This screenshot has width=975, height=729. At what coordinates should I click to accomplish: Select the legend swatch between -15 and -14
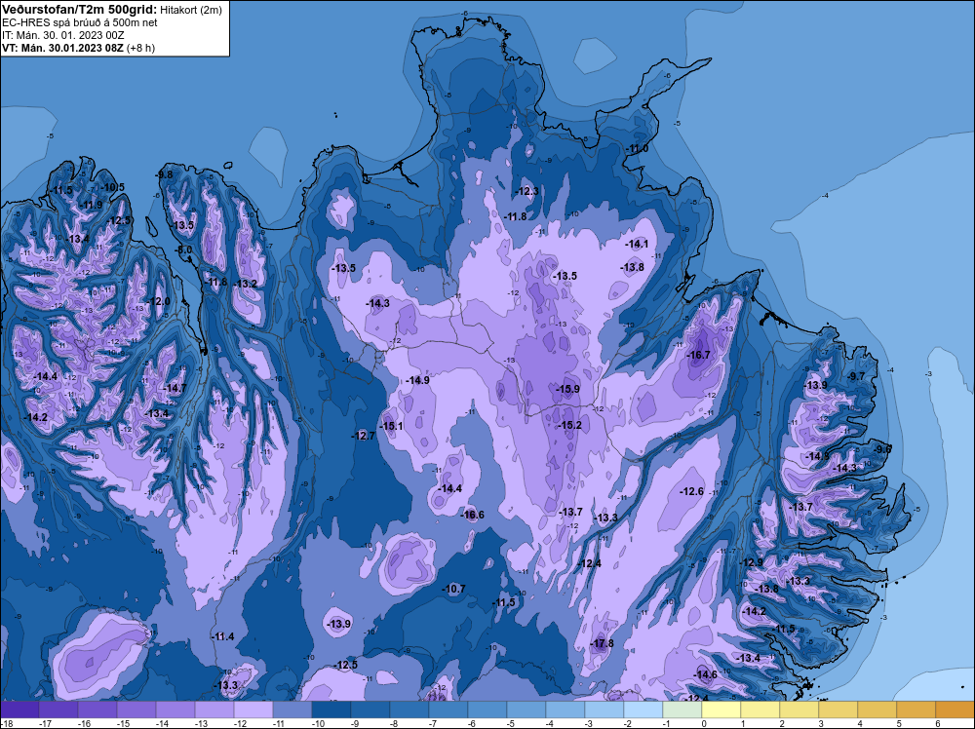136,710
